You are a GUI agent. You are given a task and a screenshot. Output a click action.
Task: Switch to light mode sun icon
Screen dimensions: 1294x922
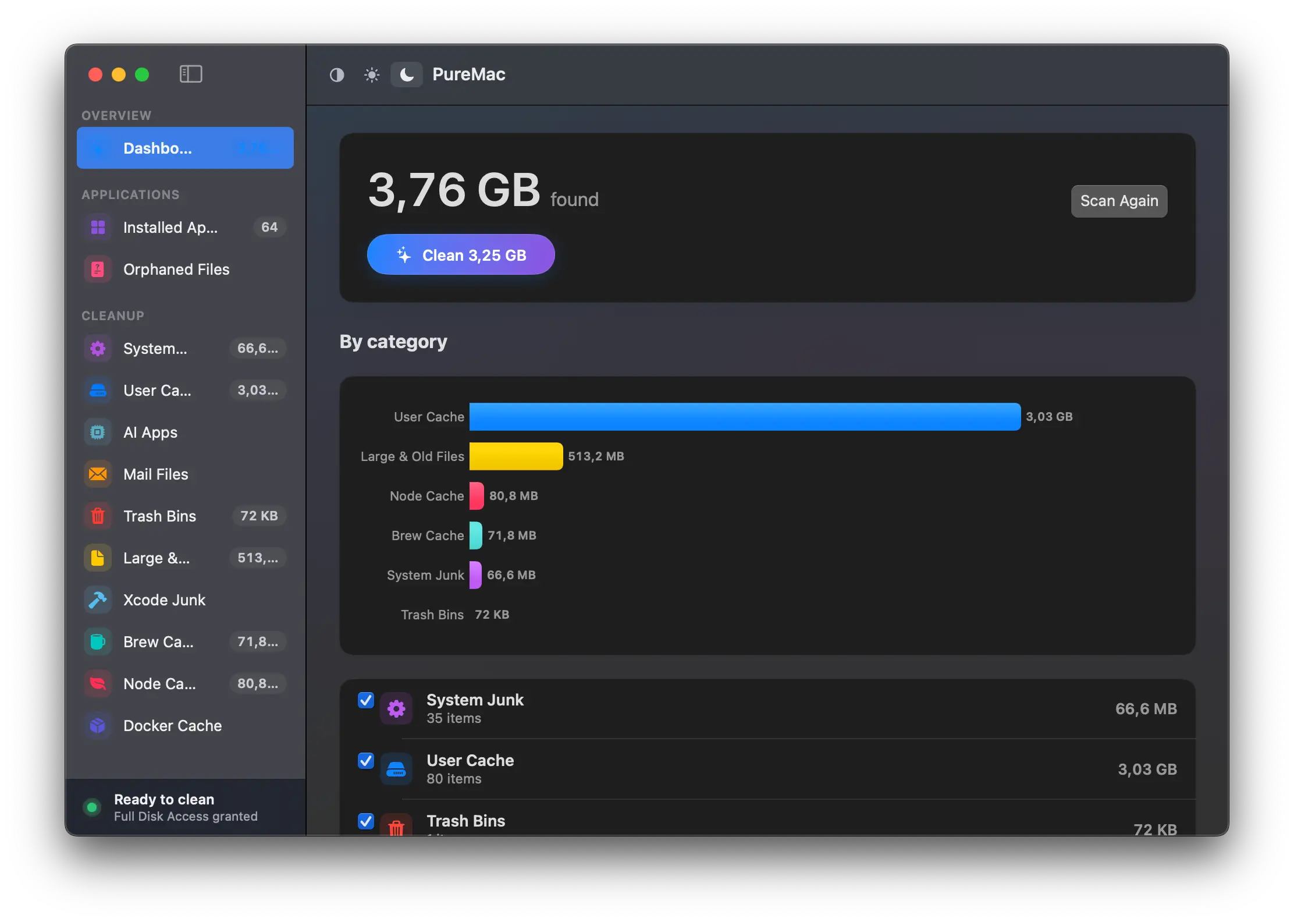coord(372,75)
